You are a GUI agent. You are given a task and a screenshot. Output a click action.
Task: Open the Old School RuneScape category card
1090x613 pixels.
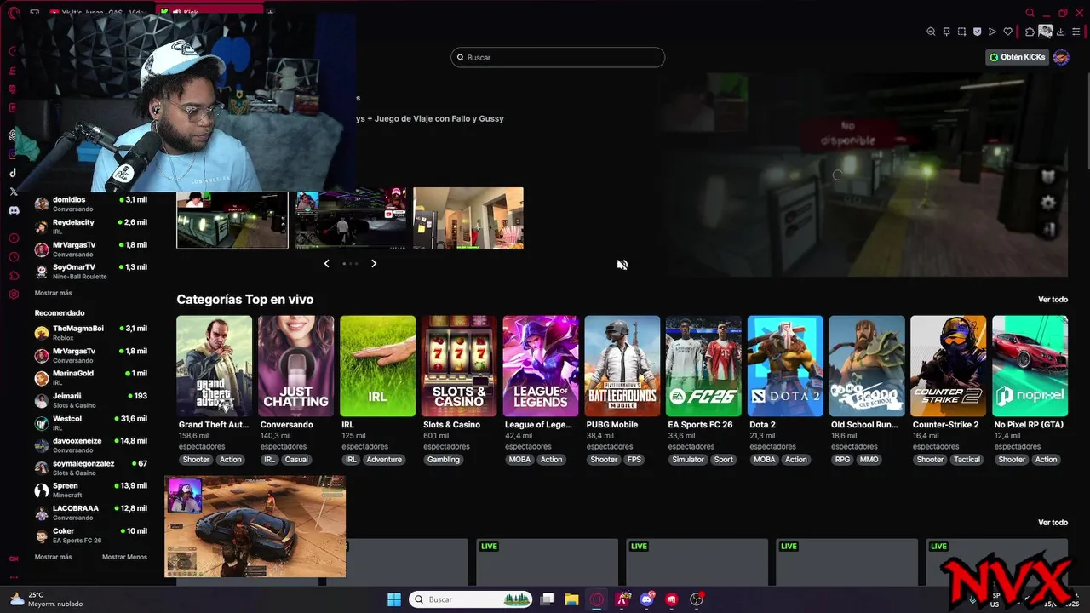coord(867,366)
